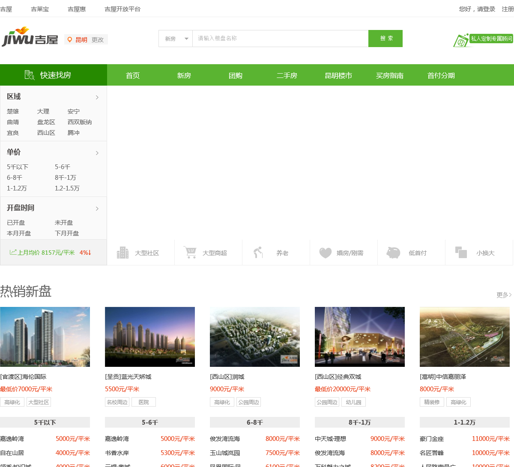Click the Jiwu 吉屋 logo
The width and height of the screenshot is (514, 467).
click(x=30, y=37)
